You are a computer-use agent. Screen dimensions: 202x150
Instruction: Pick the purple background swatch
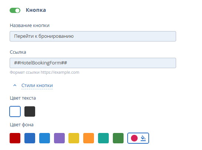(x=59, y=138)
